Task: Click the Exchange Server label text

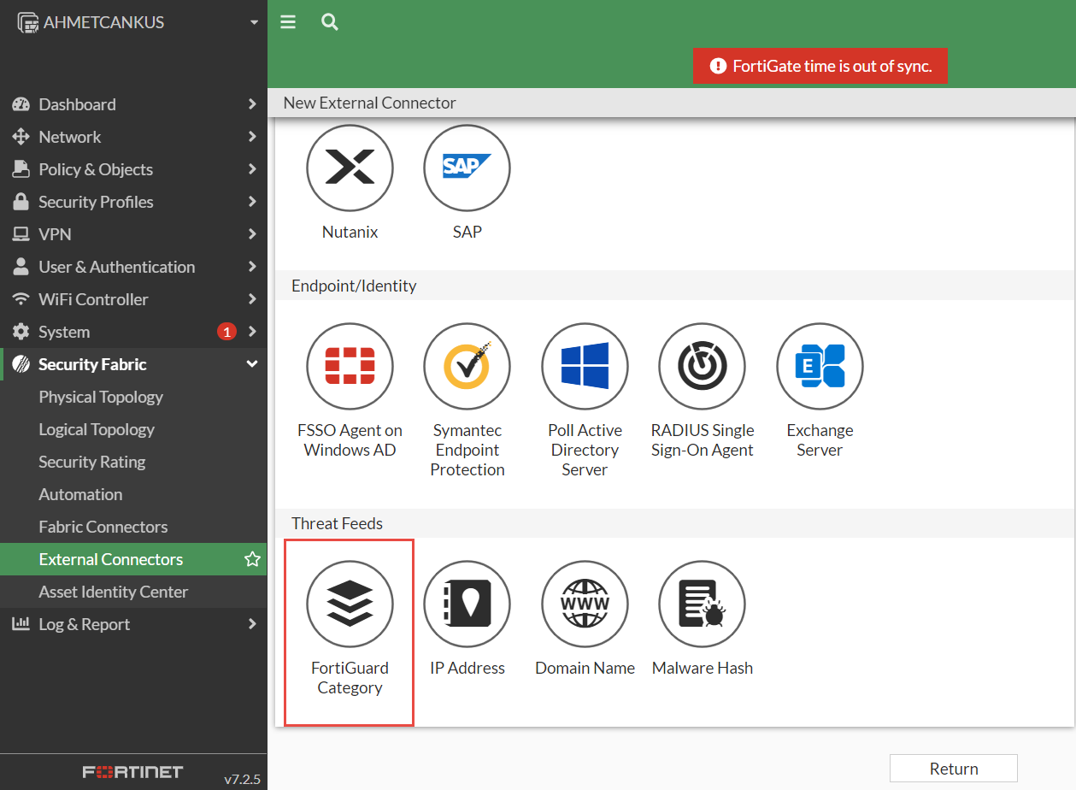Action: [x=820, y=440]
